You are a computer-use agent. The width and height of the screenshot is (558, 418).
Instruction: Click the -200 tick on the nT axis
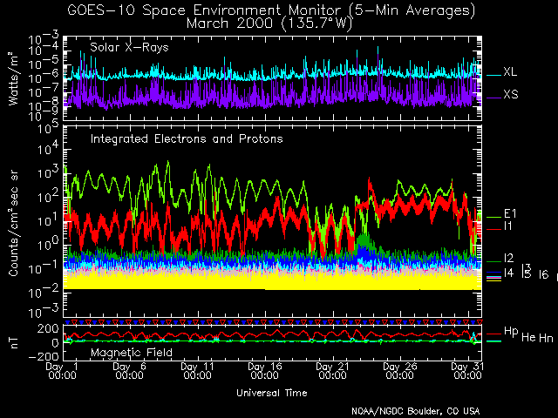[43, 356]
